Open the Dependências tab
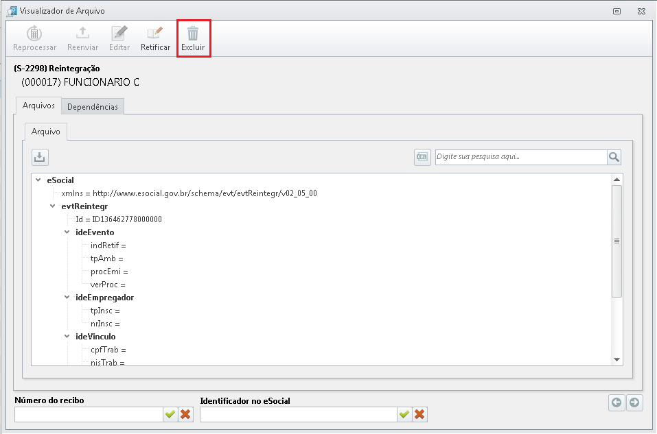This screenshot has height=434, width=657. (x=93, y=107)
